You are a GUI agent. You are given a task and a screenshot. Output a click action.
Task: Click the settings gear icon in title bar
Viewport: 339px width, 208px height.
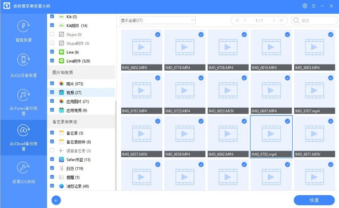tap(305, 6)
